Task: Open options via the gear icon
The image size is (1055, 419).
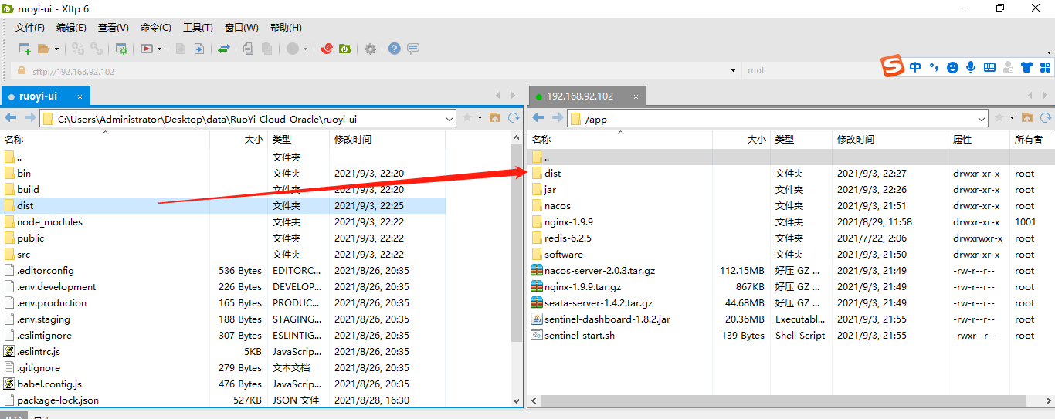Action: point(370,49)
